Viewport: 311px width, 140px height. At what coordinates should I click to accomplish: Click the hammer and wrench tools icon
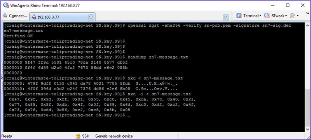tap(292, 16)
